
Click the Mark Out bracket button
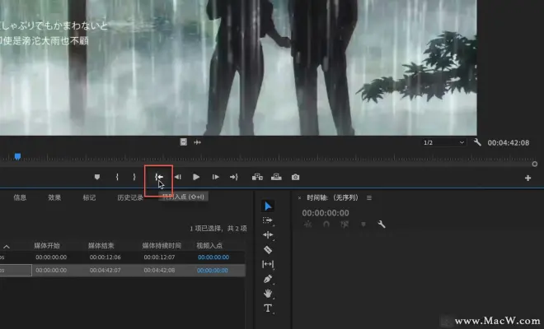tap(134, 177)
